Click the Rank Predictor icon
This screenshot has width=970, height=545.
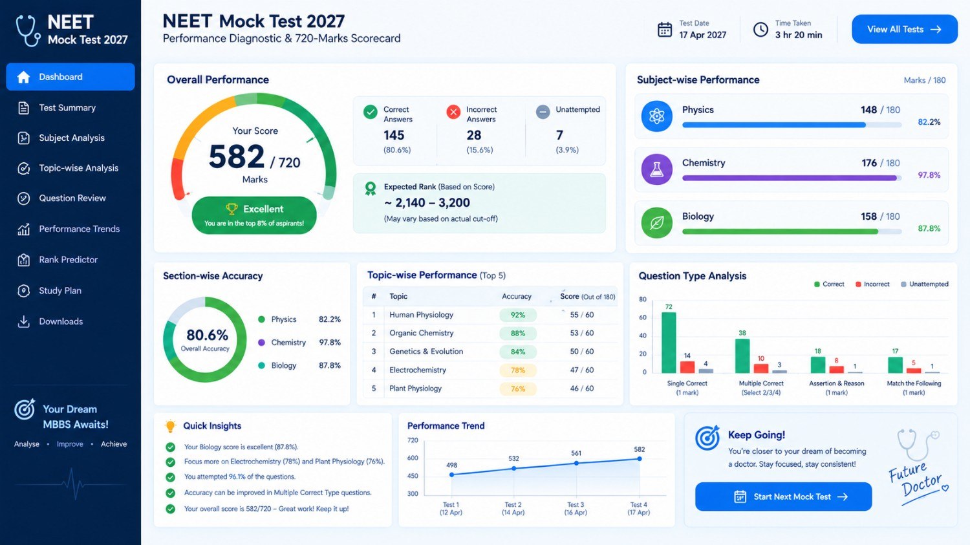tap(23, 260)
